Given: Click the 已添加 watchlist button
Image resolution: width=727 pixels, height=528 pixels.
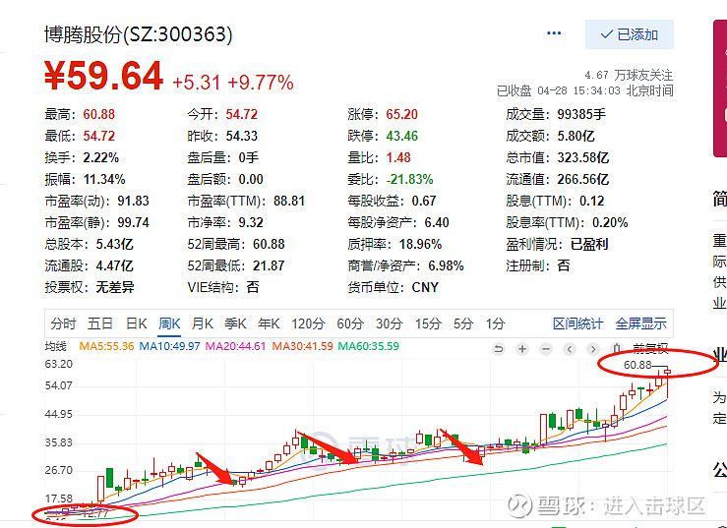Looking at the screenshot, I should 630,34.
